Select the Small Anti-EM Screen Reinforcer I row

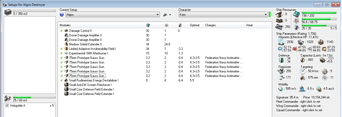click(165, 85)
